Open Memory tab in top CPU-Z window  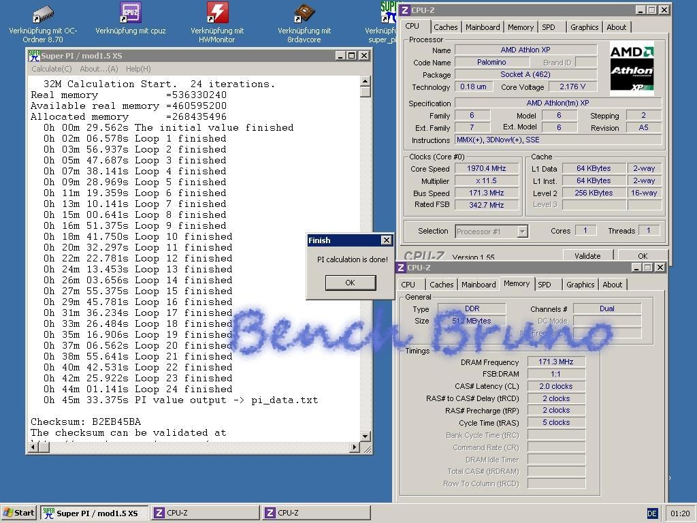521,27
